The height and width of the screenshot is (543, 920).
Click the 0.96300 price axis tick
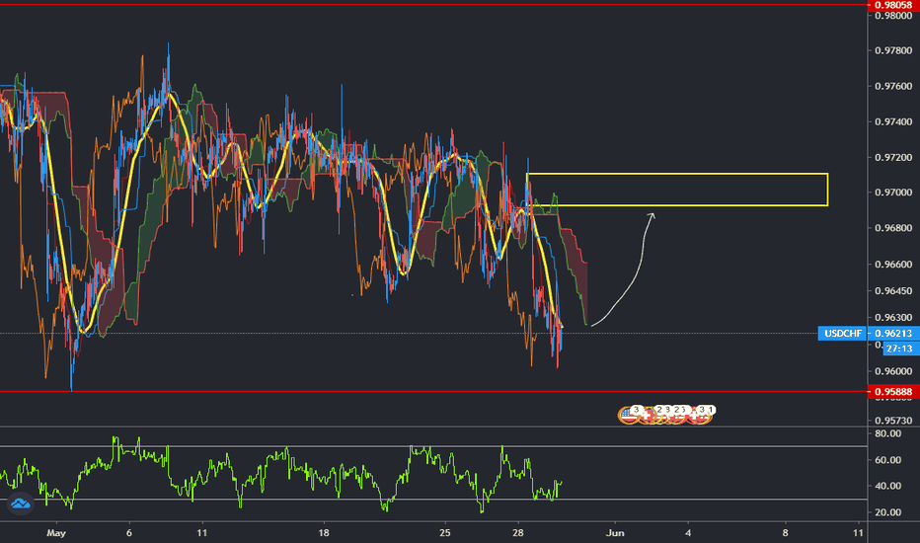pyautogui.click(x=893, y=318)
